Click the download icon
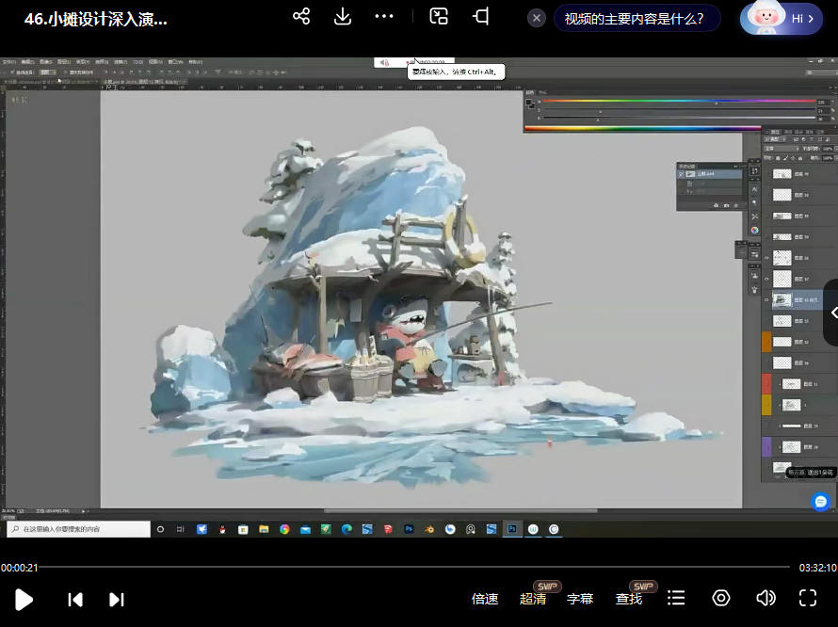The image size is (838, 627). 343,17
